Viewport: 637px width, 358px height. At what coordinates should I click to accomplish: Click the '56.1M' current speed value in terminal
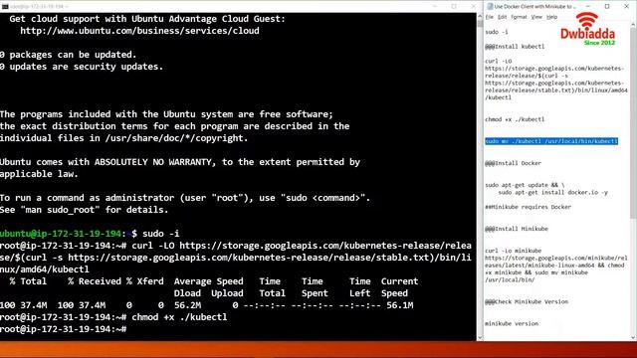(400, 305)
